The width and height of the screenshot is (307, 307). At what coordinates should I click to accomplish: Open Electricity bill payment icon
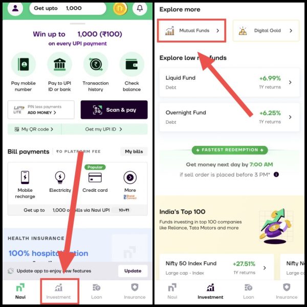[x=60, y=178]
